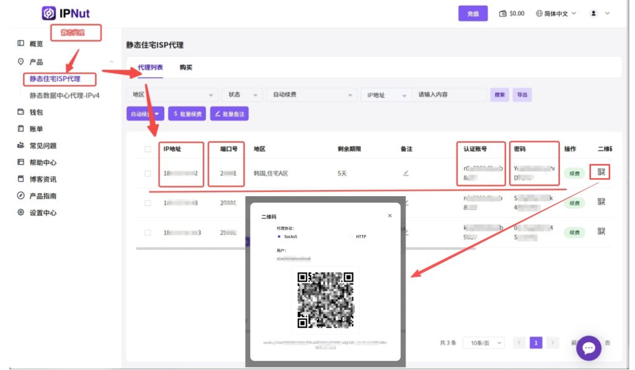Click the QR code icon in first row
635x370 pixels.
(600, 172)
